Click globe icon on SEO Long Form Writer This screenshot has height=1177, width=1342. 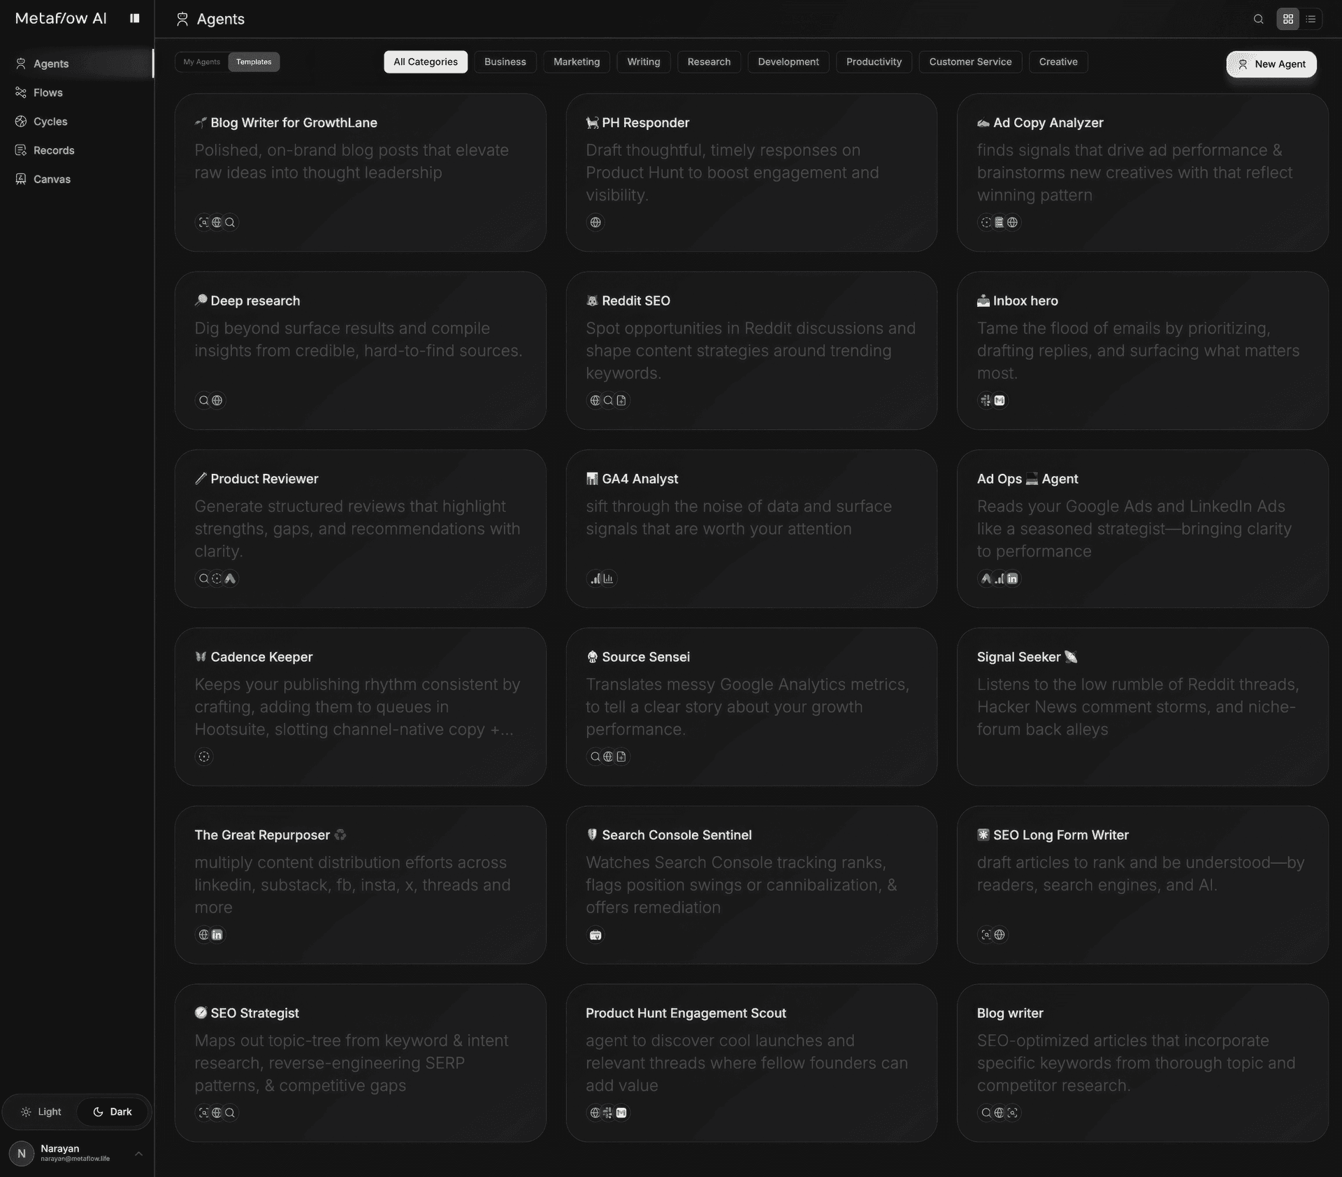pyautogui.click(x=1000, y=934)
